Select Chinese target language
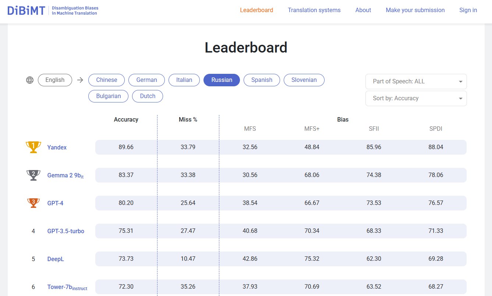Screen dimensions: 492x296 107,80
